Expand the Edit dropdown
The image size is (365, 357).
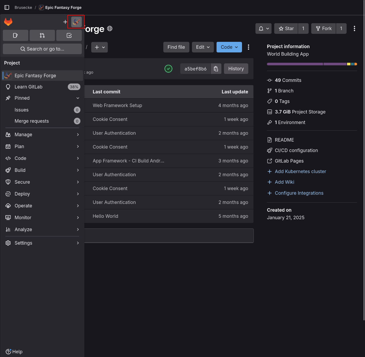pyautogui.click(x=203, y=47)
